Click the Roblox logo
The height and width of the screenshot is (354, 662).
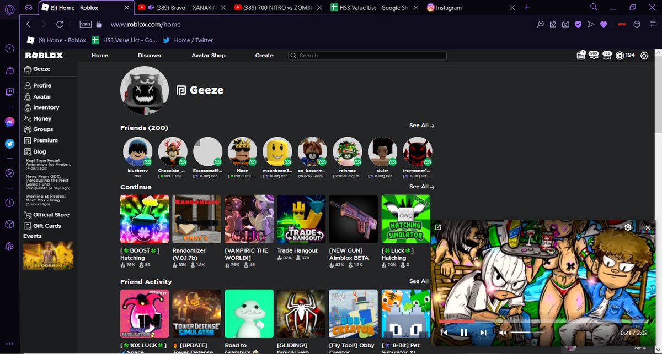click(44, 55)
